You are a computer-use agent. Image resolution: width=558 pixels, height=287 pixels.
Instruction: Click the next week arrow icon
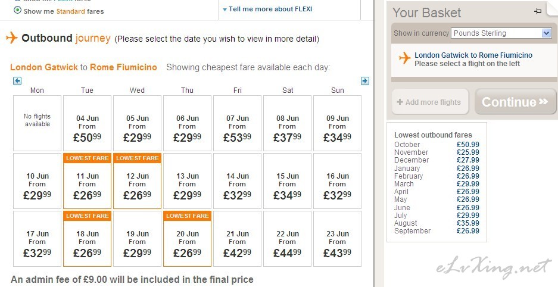(365, 81)
